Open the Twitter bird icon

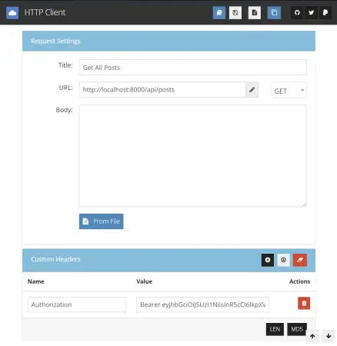coord(311,12)
